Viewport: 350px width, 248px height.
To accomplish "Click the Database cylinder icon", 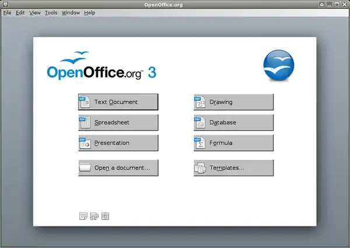I will 200,123.
